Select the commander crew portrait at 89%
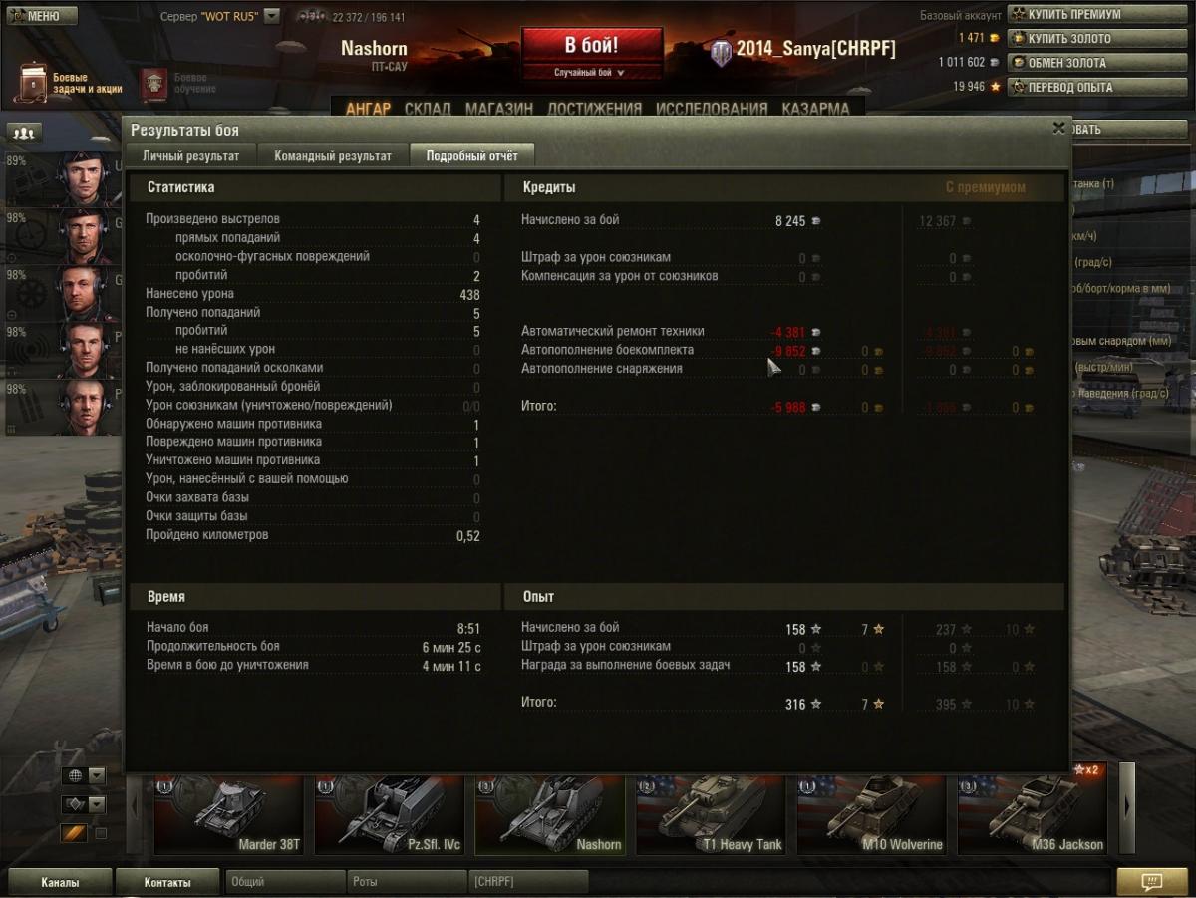 tap(84, 179)
